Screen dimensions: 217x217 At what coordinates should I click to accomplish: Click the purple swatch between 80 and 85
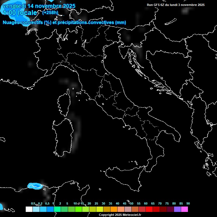pos(177,209)
